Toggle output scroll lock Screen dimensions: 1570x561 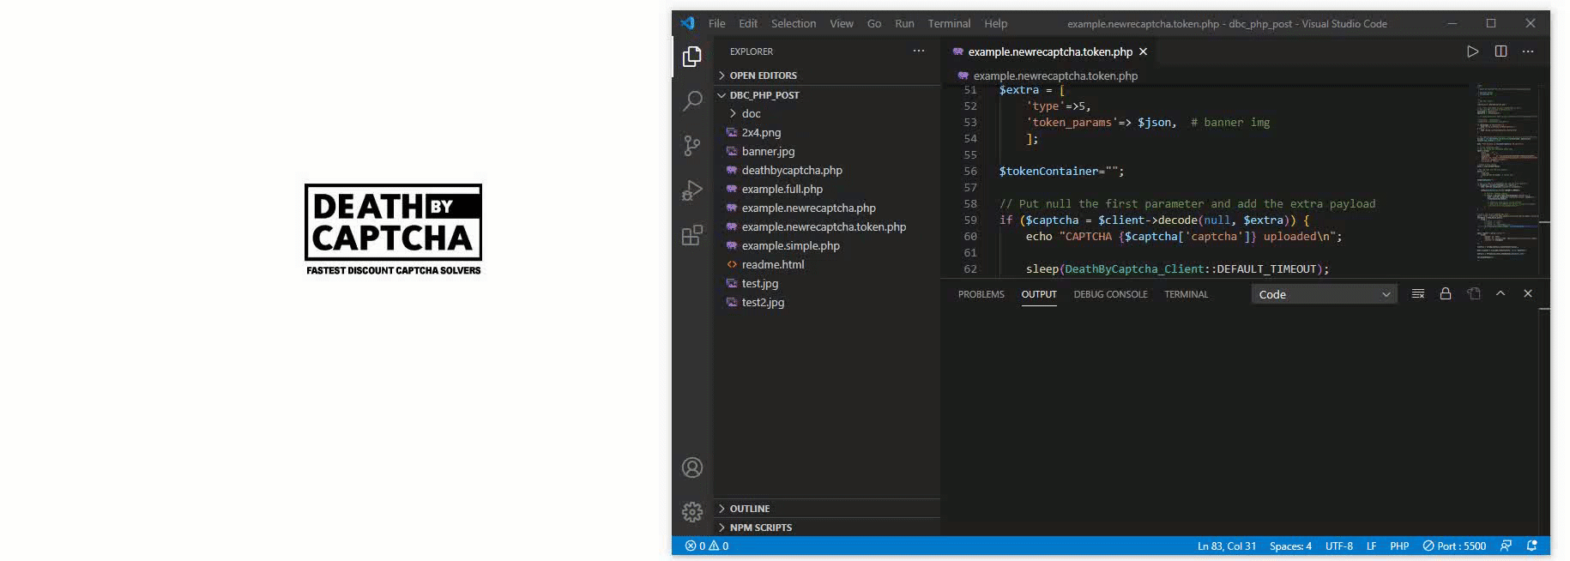click(1446, 294)
